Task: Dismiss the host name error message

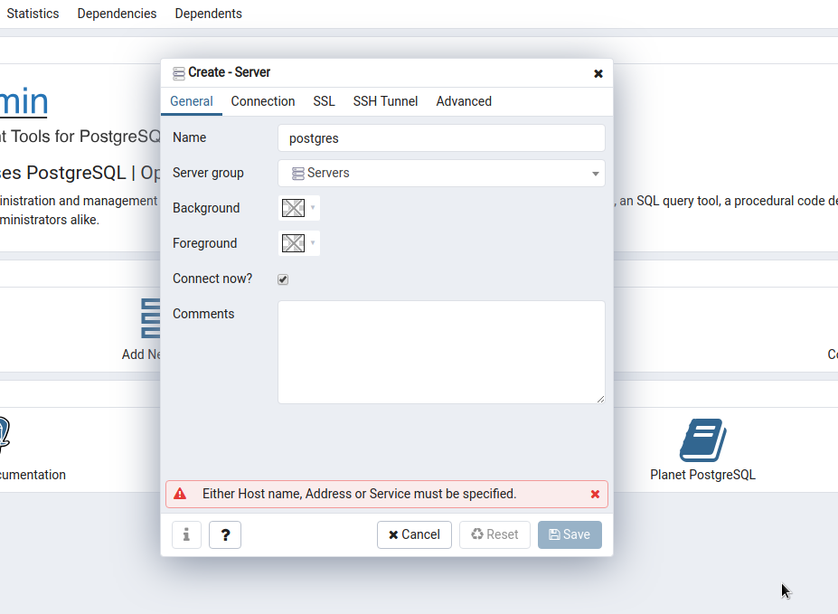Action: click(595, 495)
